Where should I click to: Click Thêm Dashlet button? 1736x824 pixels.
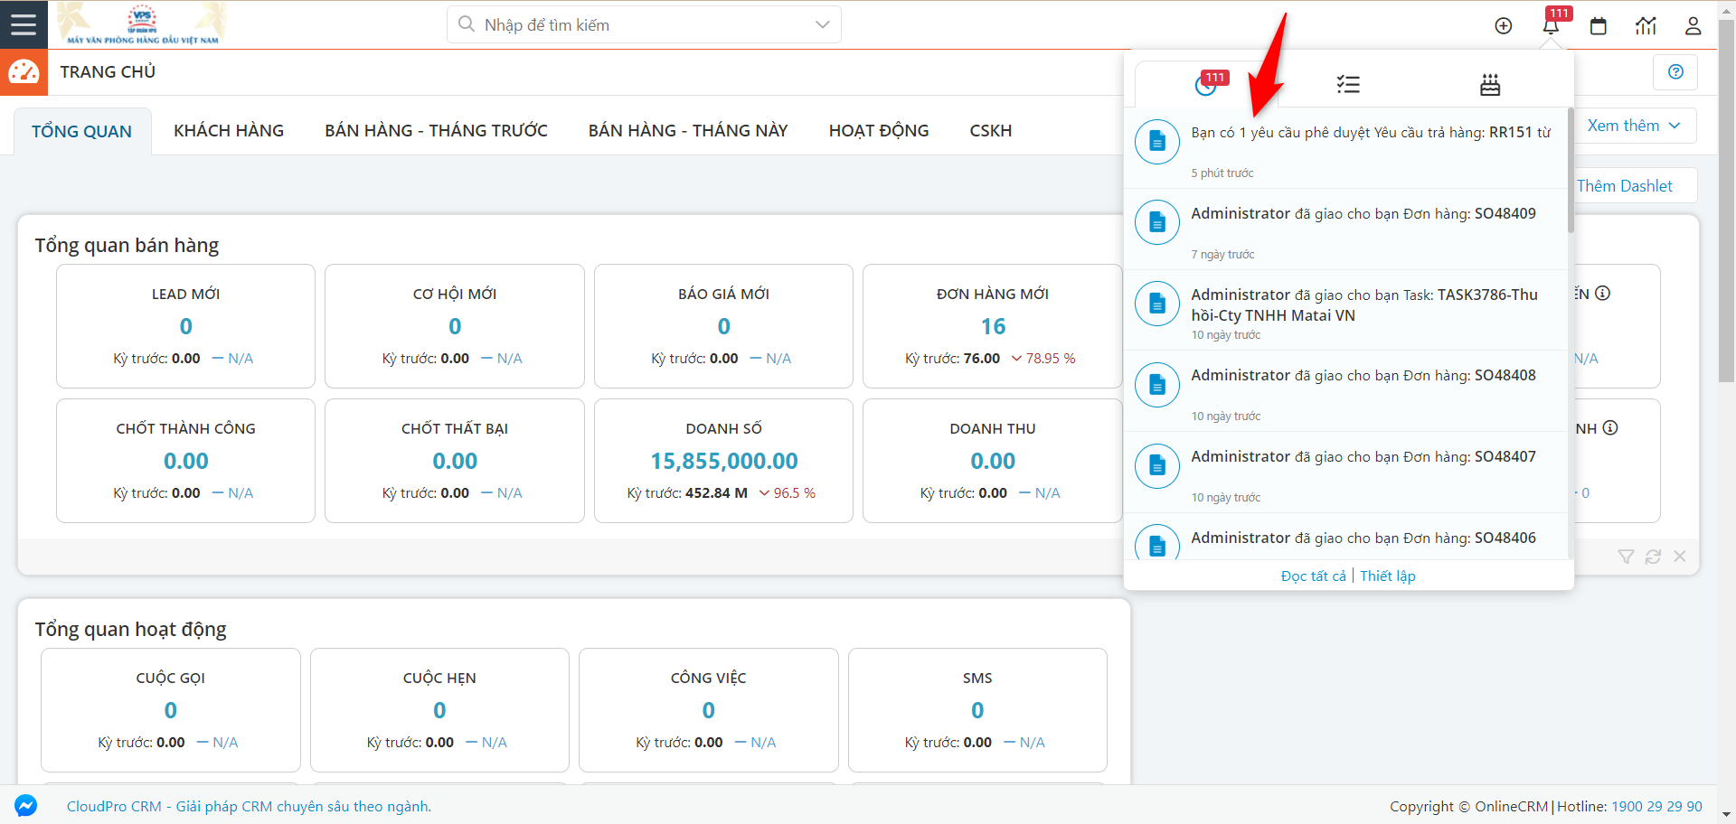1625,186
